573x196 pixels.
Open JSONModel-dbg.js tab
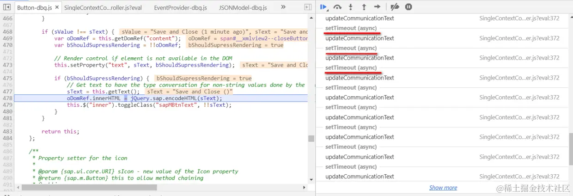pos(243,7)
